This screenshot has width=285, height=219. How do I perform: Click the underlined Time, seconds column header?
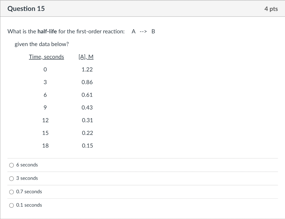click(46, 57)
